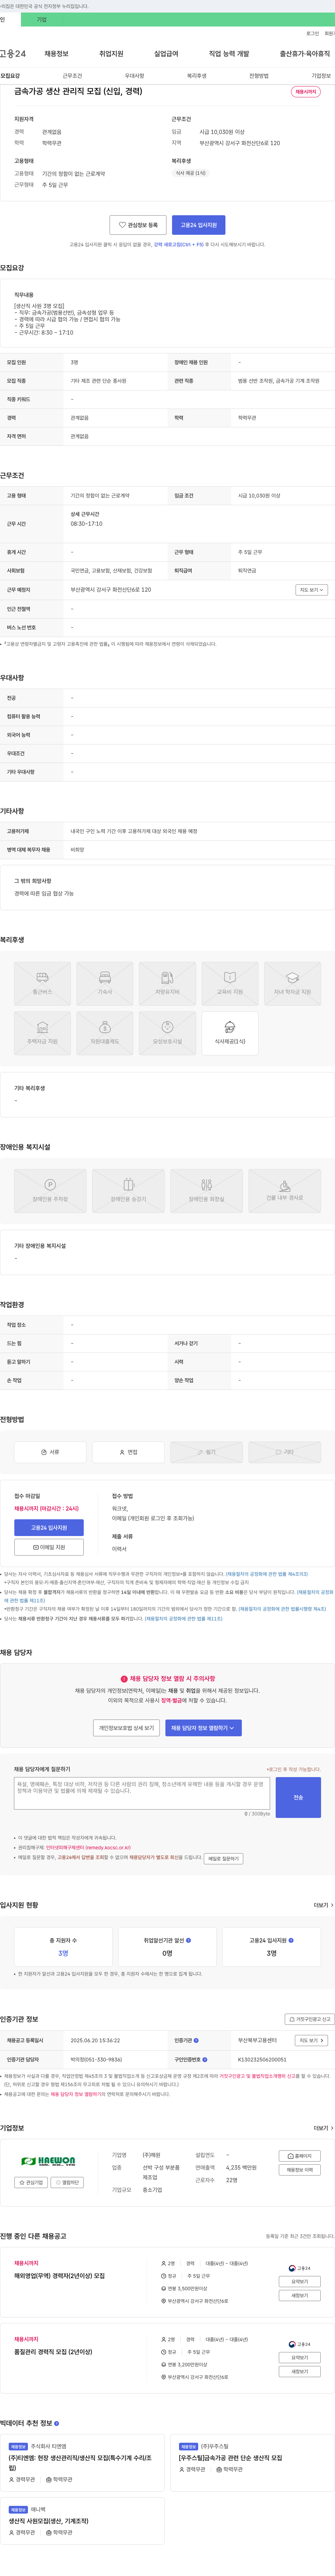Image resolution: width=335 pixels, height=2576 pixels.
Task: Click 요약보기 for the 품질관리 posting
Action: click(x=300, y=2358)
